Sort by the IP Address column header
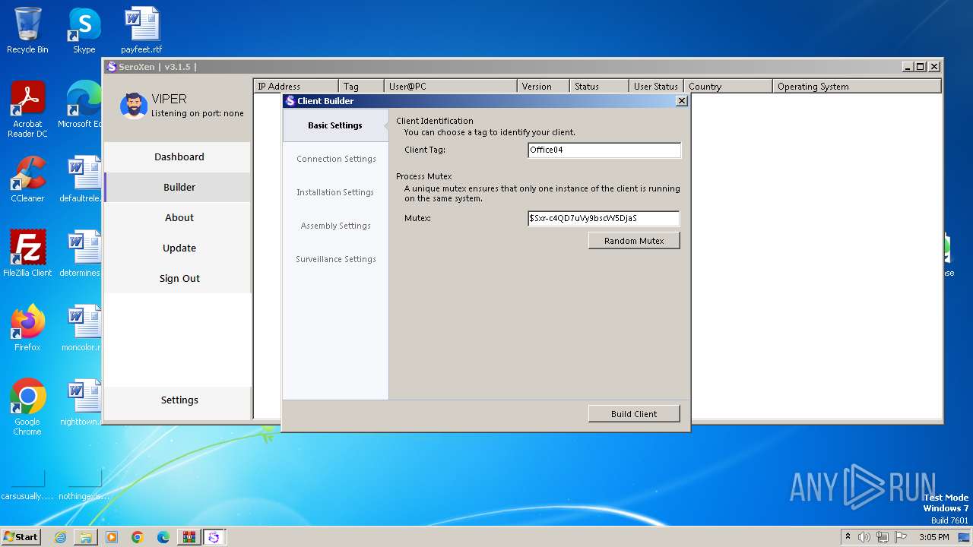The height and width of the screenshot is (547, 973). 296,87
